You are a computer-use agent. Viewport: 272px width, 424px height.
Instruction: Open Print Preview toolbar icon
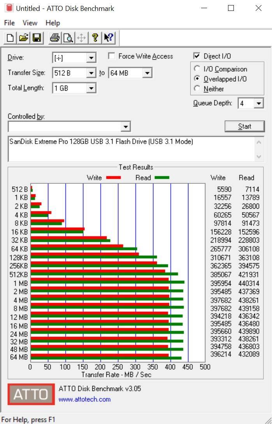tap(68, 38)
